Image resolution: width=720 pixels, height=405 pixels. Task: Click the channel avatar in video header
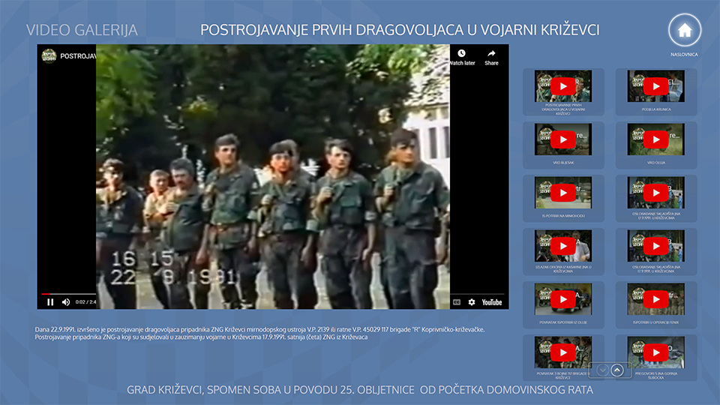(x=49, y=56)
